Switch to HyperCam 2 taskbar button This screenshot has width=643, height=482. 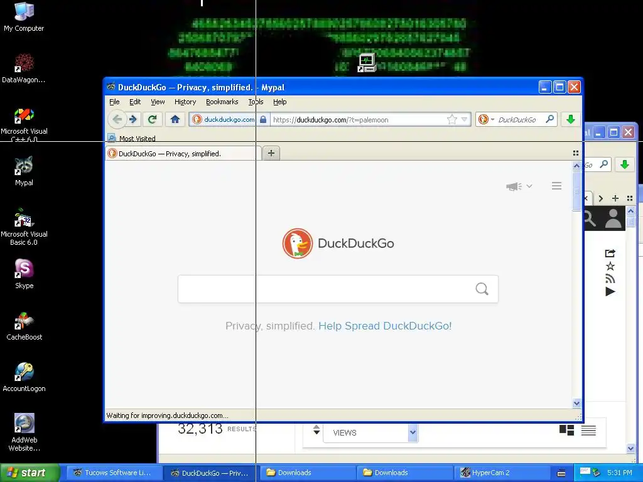[x=502, y=473]
